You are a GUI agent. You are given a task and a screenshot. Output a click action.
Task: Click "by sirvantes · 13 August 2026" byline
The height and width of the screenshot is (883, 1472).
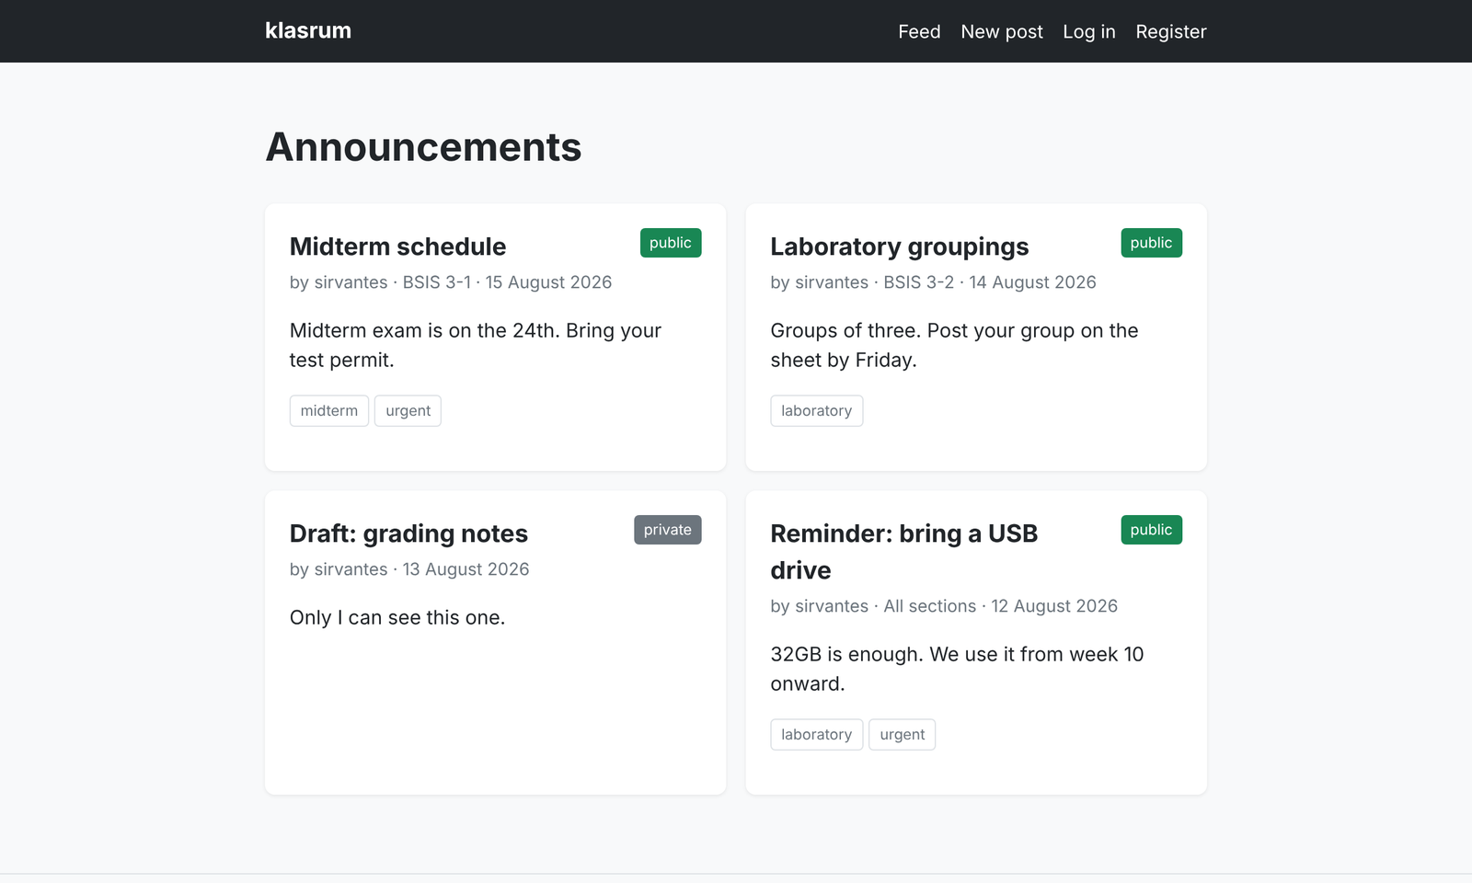click(409, 569)
